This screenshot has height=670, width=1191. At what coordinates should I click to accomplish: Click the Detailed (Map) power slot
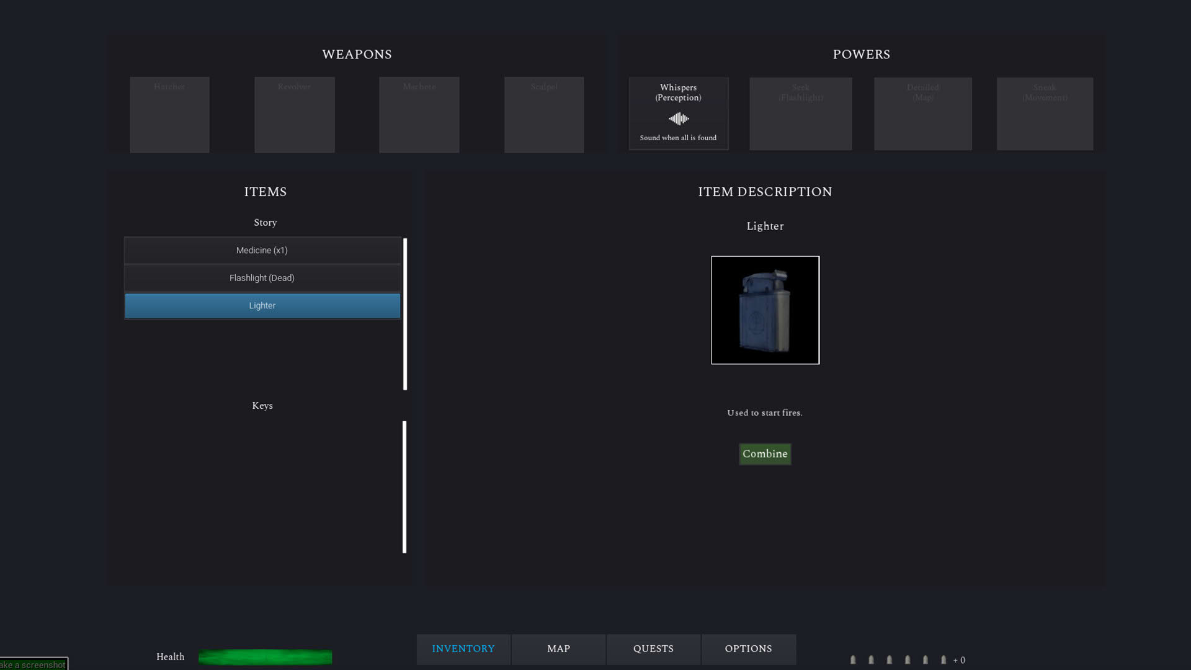923,114
